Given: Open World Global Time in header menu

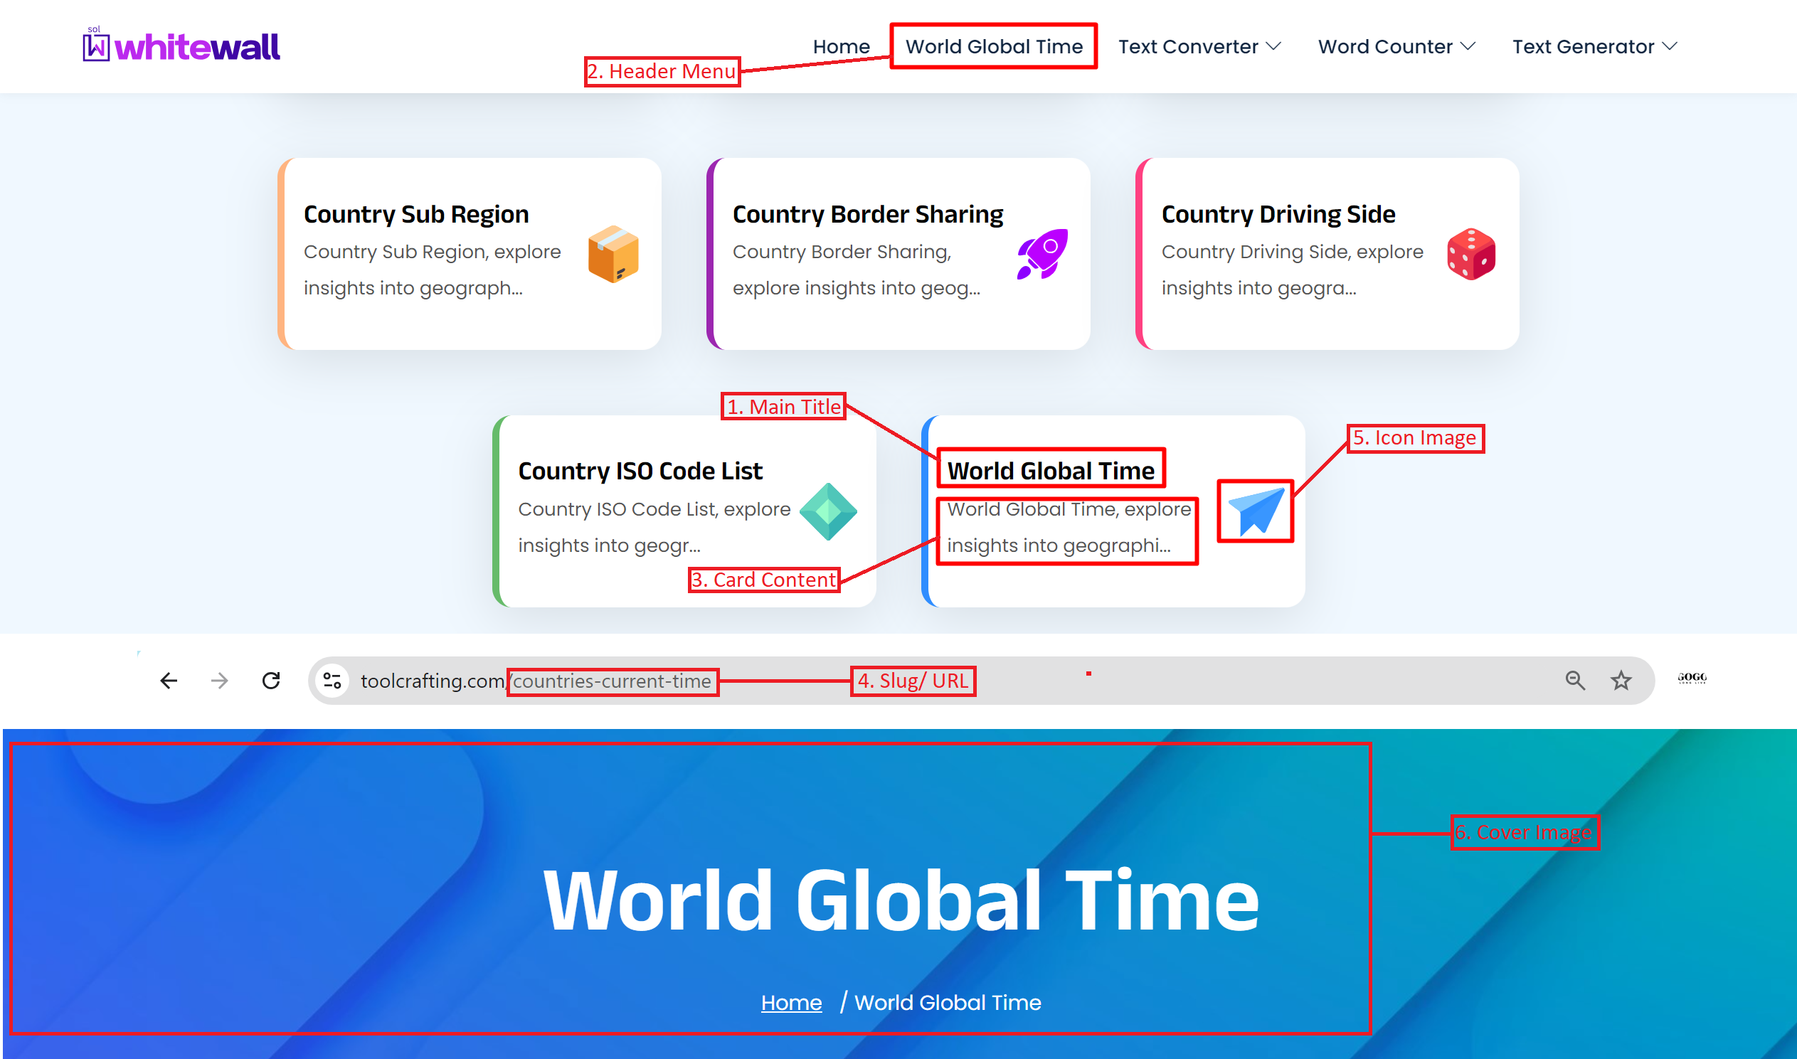Looking at the screenshot, I should (993, 47).
